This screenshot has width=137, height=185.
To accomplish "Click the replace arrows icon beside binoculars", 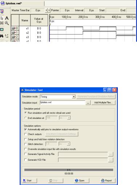I will 7,36.
